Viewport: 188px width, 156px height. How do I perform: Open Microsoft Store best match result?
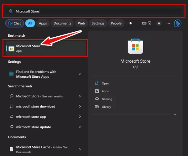[46, 48]
